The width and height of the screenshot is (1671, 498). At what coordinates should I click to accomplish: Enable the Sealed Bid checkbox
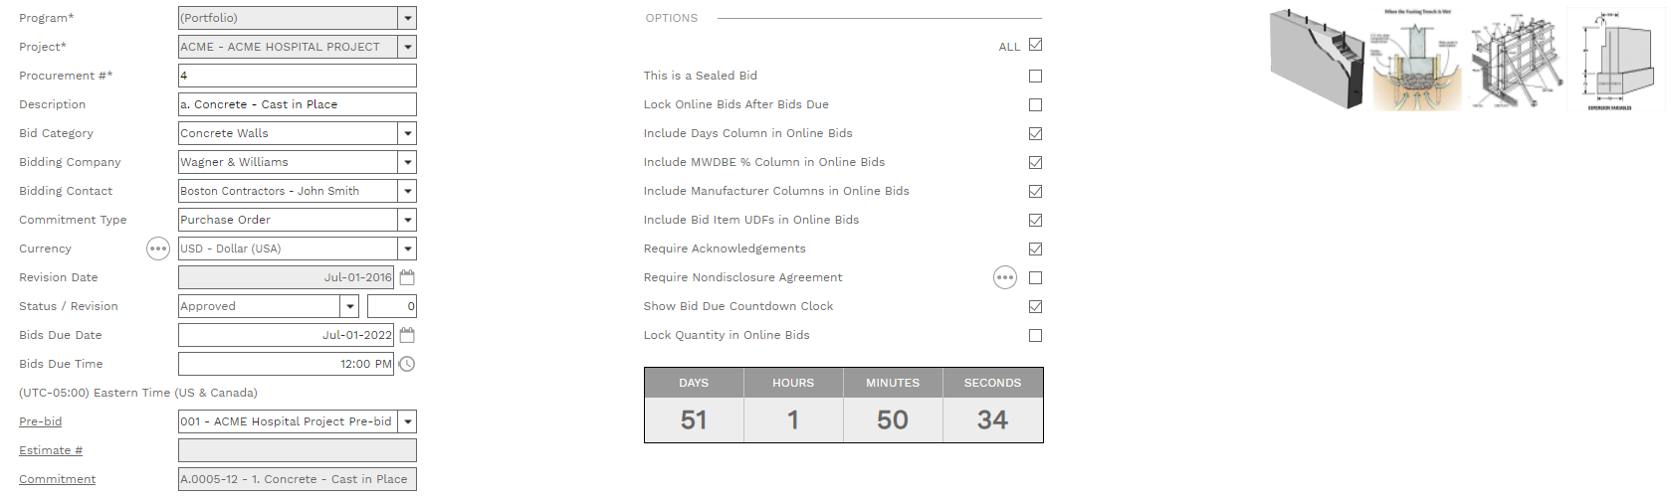coord(1035,76)
